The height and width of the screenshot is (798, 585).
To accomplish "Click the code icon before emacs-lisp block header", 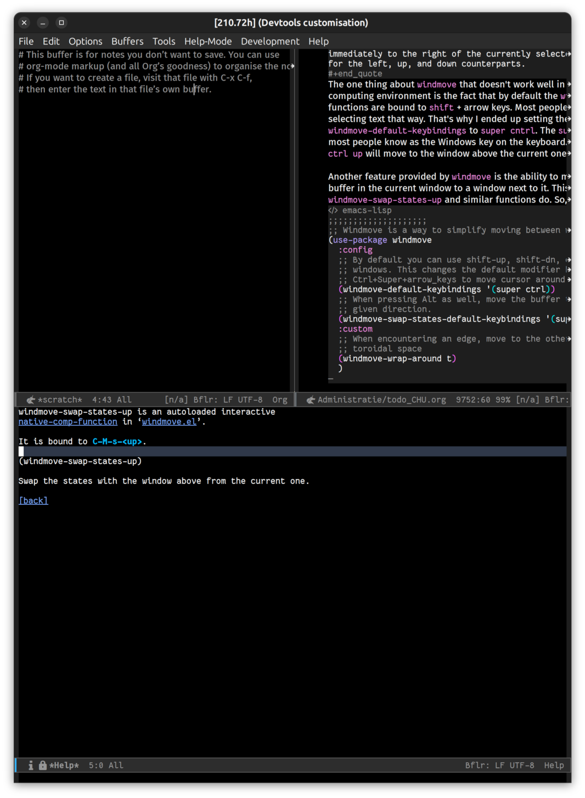I will point(333,211).
